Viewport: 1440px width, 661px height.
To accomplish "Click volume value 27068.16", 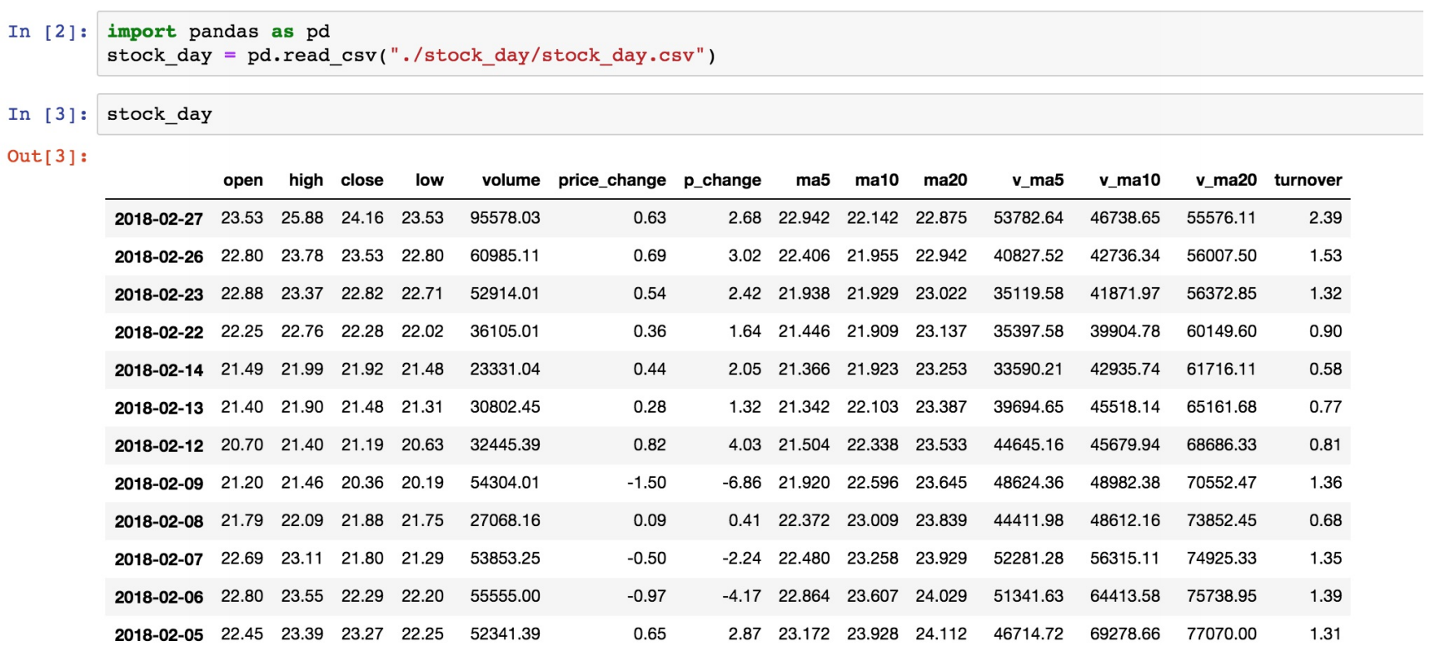I will (x=505, y=521).
